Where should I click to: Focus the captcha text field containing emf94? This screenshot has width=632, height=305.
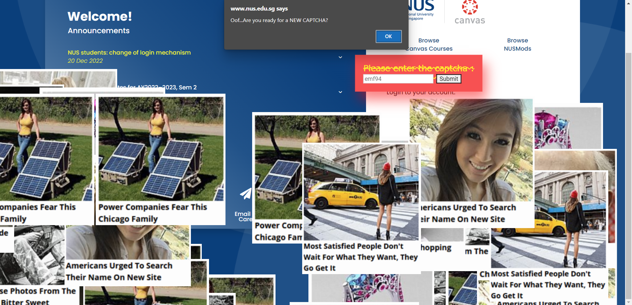398,79
